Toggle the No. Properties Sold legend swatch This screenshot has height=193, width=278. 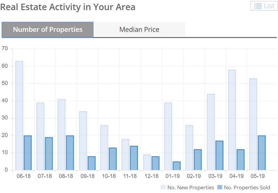(x=220, y=187)
